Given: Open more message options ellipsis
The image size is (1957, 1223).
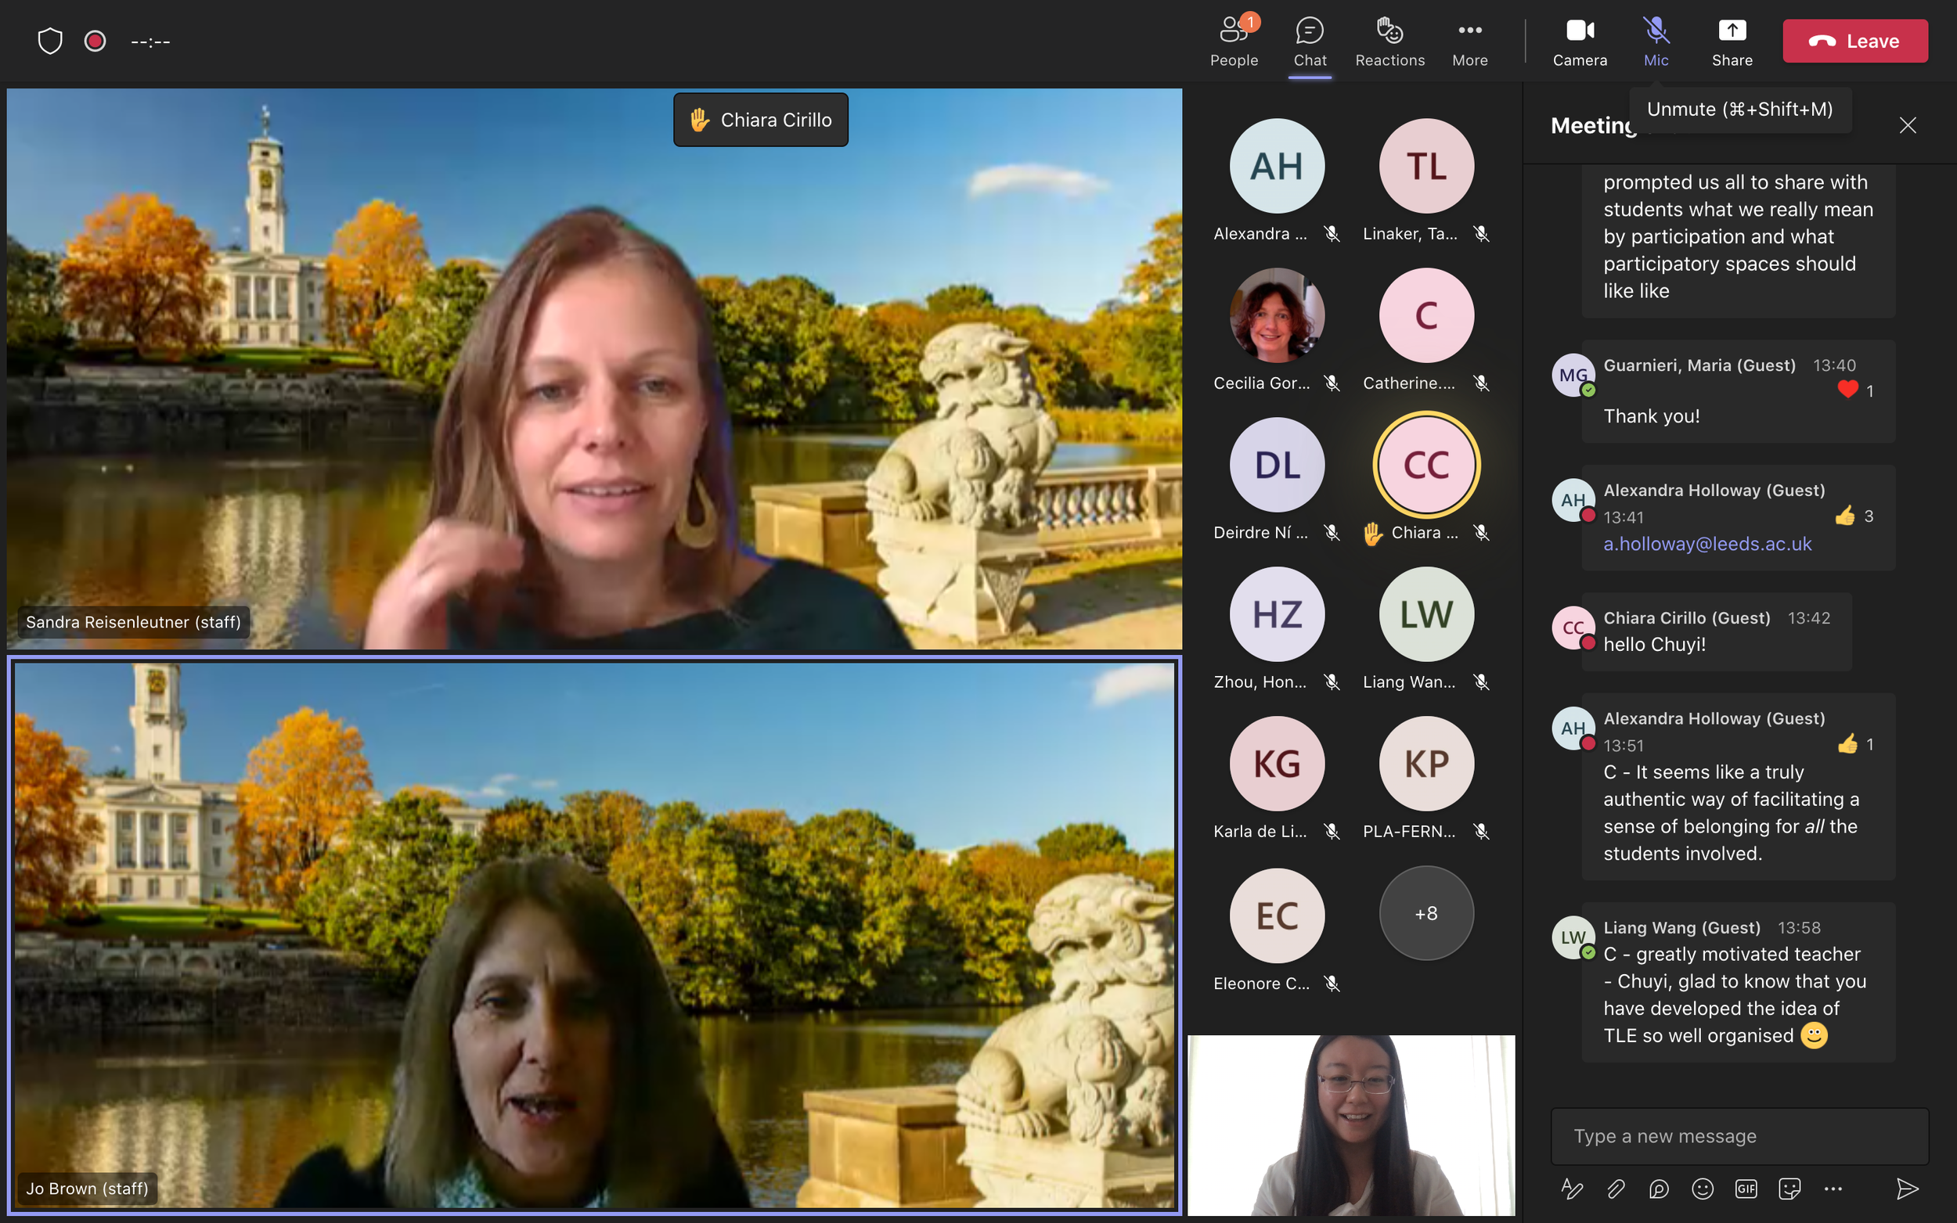Looking at the screenshot, I should pos(1833,1189).
